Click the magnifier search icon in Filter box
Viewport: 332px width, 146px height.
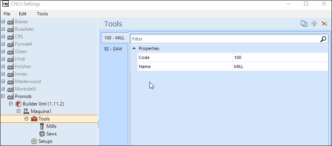tap(323, 39)
